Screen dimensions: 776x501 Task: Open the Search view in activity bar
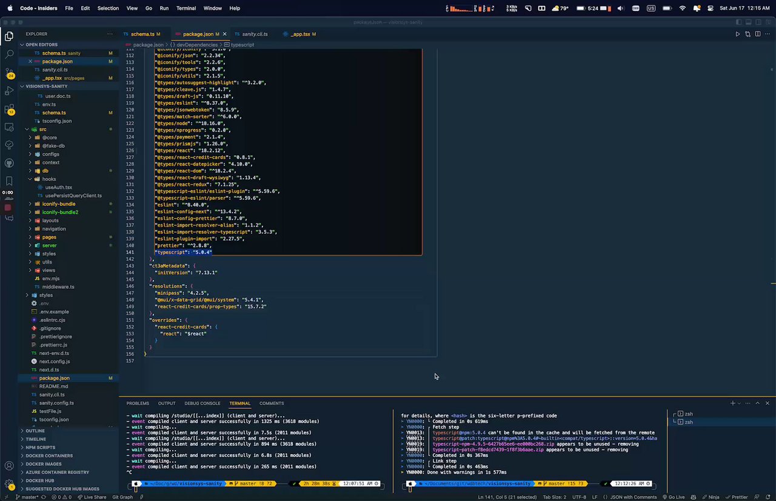click(9, 55)
